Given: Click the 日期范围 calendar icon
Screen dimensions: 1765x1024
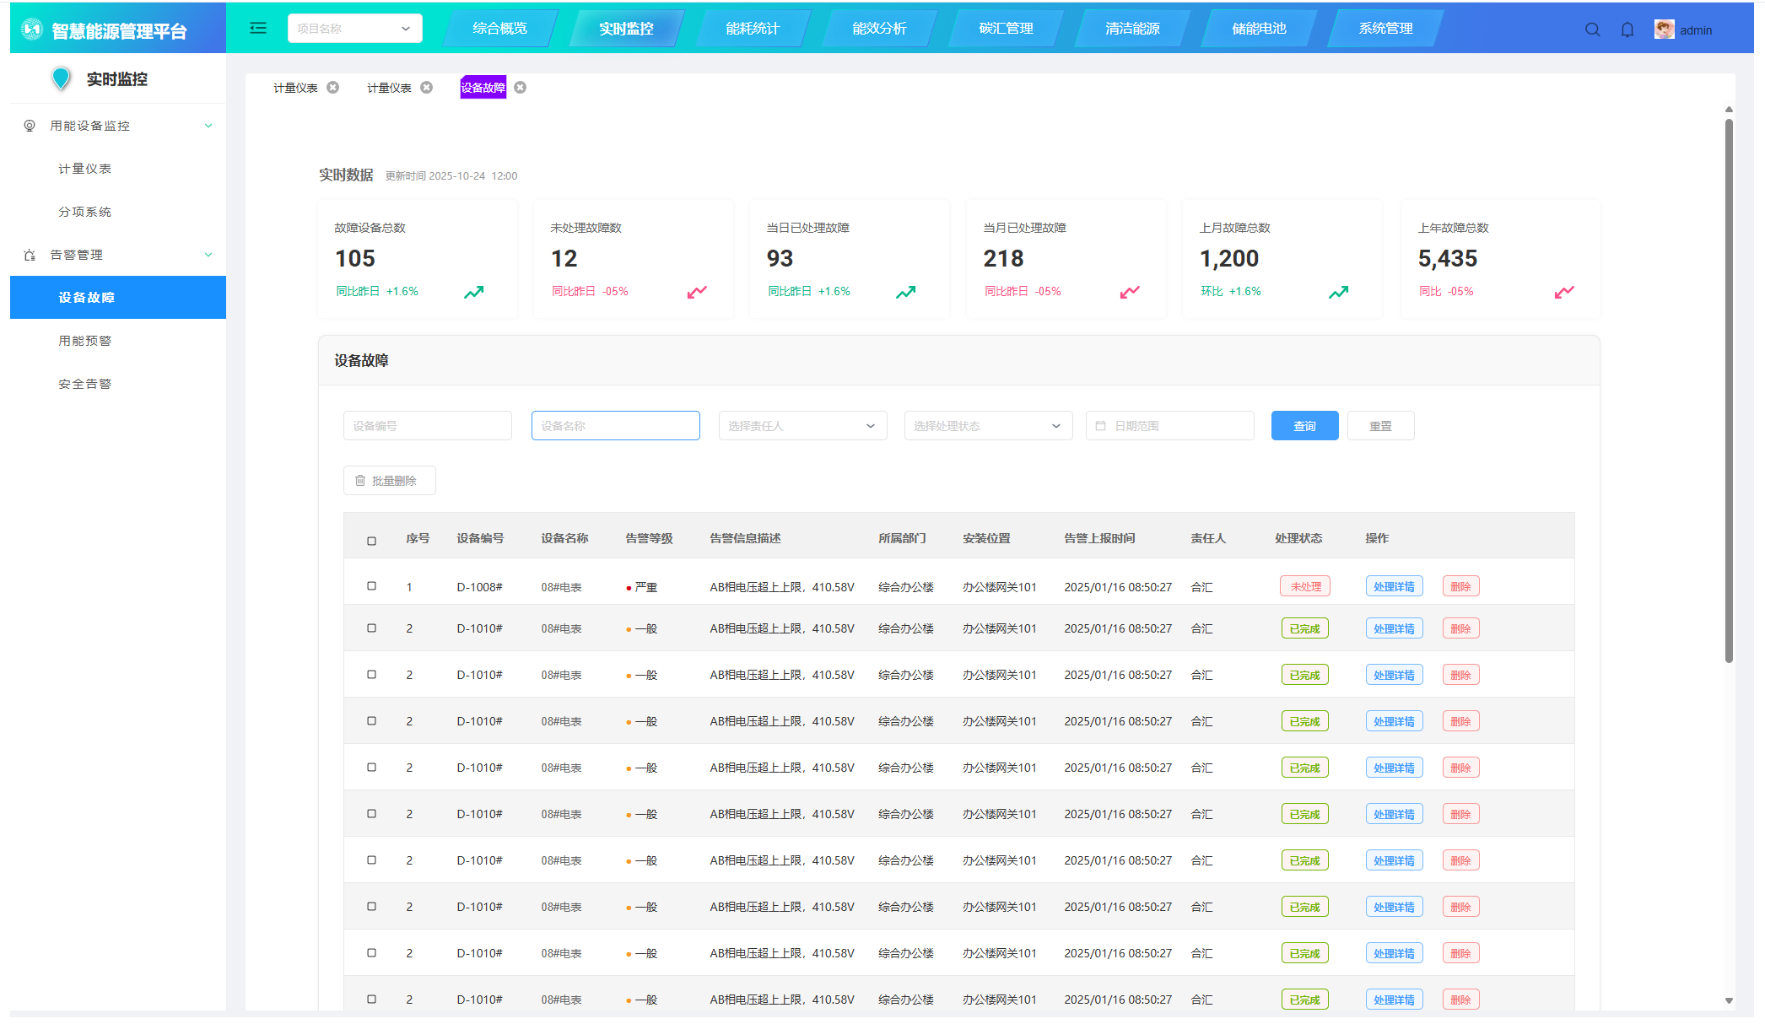Looking at the screenshot, I should [1101, 426].
